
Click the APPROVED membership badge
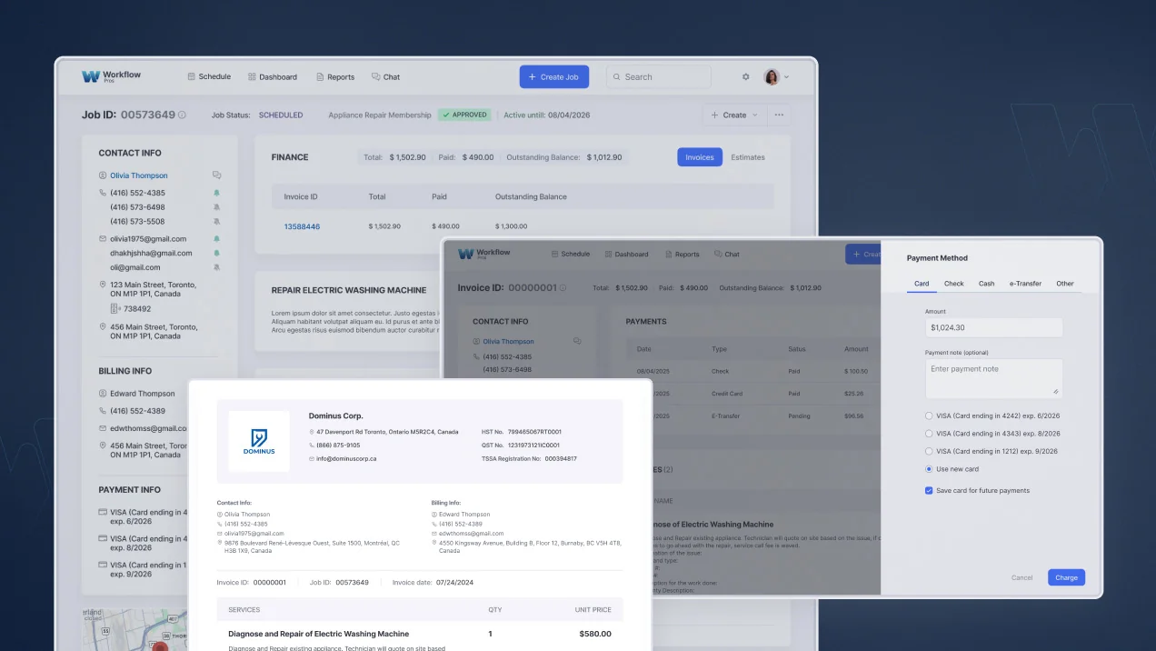pos(464,115)
